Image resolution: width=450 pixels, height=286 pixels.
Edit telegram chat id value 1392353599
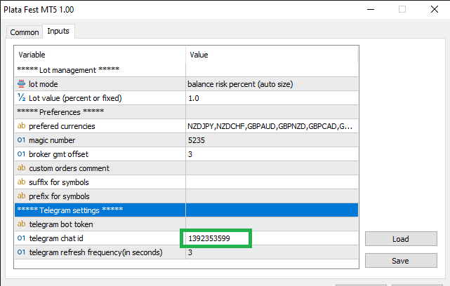pos(272,238)
